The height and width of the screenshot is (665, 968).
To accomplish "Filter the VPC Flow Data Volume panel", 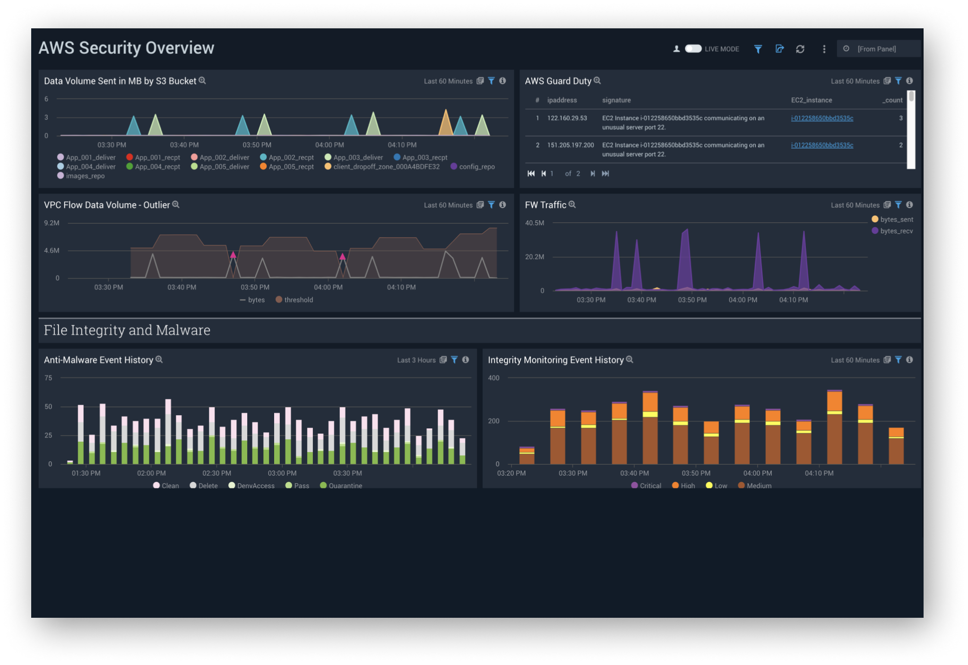I will pos(492,205).
